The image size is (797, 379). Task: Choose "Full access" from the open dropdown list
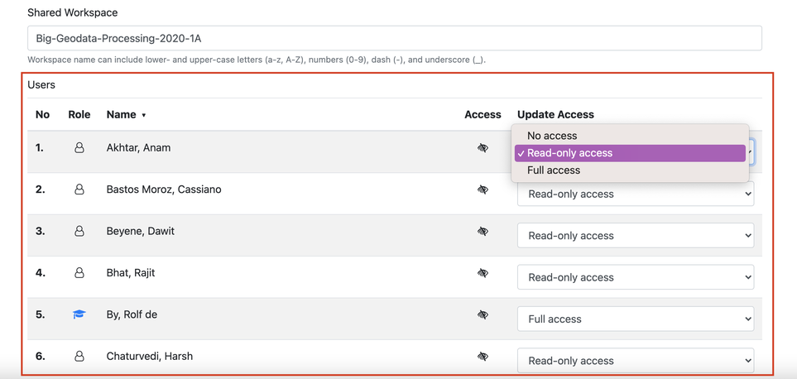pos(554,170)
